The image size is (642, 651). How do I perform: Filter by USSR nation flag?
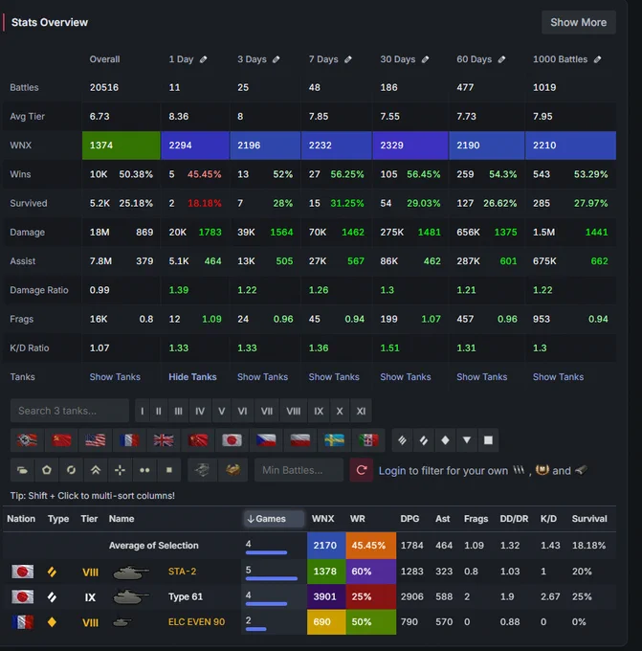61,440
